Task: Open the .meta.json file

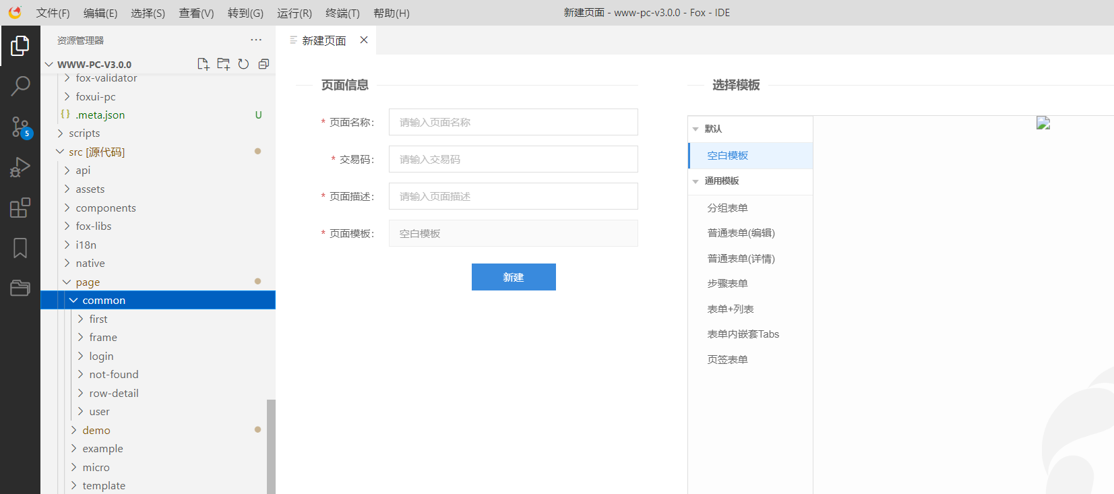Action: [100, 115]
